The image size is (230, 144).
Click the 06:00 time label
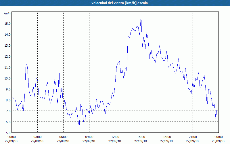click(x=63, y=137)
